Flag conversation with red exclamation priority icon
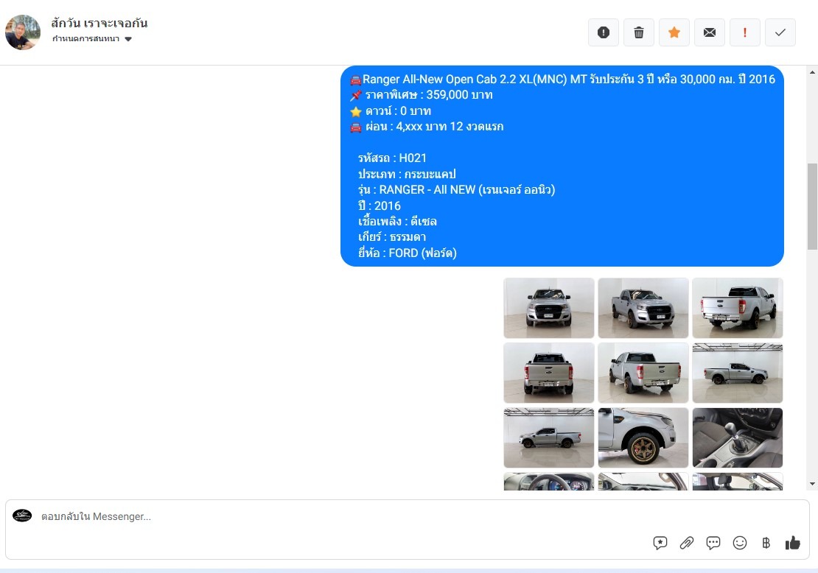The image size is (818, 573). tap(744, 32)
